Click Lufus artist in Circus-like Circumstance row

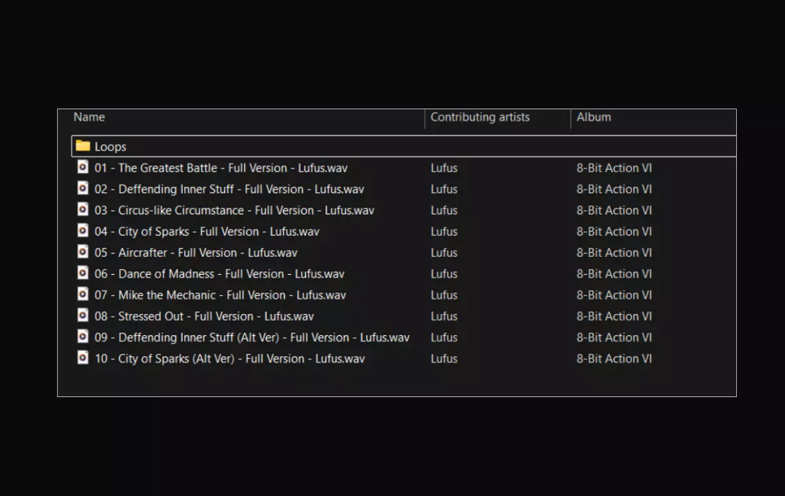444,210
